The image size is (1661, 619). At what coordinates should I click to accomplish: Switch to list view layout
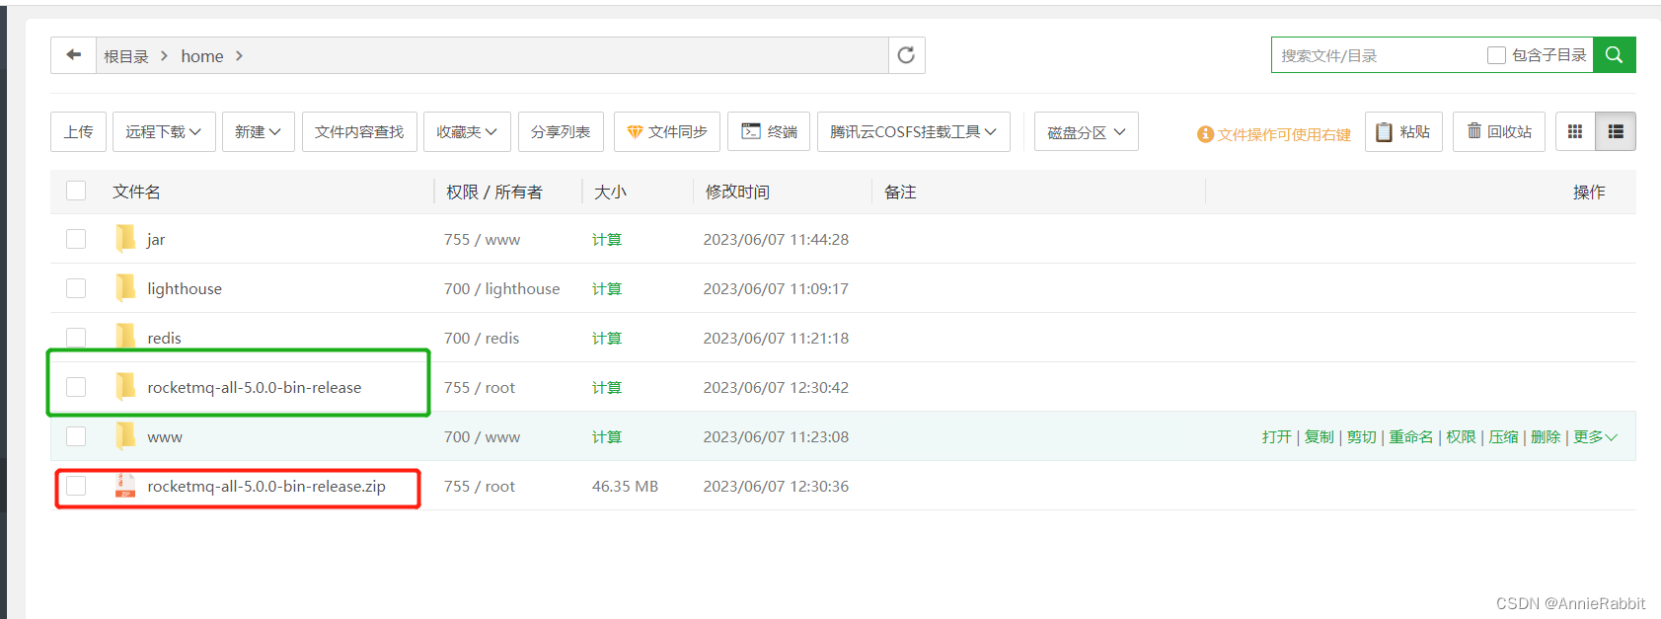(x=1616, y=131)
